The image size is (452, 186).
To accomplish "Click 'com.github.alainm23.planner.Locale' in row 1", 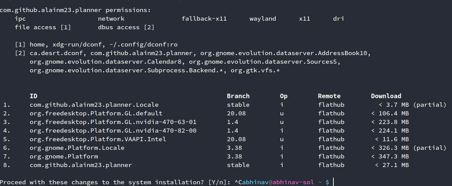I will [x=94, y=105].
